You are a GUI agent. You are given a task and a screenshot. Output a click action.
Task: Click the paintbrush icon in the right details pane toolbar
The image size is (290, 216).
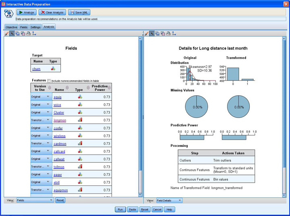147,33
